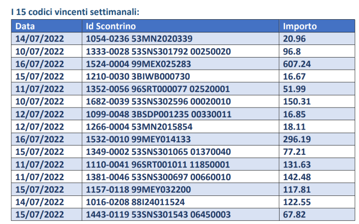Select receipt ID 1349-0002 53SNS301065 01370040
Viewport: 359px width, 224px height.
158,152
